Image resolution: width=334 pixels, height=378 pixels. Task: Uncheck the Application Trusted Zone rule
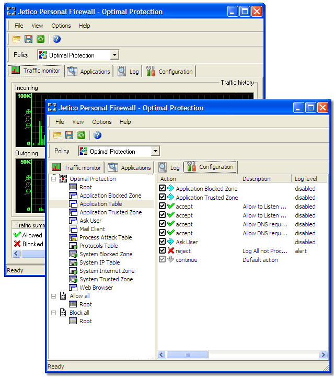tap(163, 197)
